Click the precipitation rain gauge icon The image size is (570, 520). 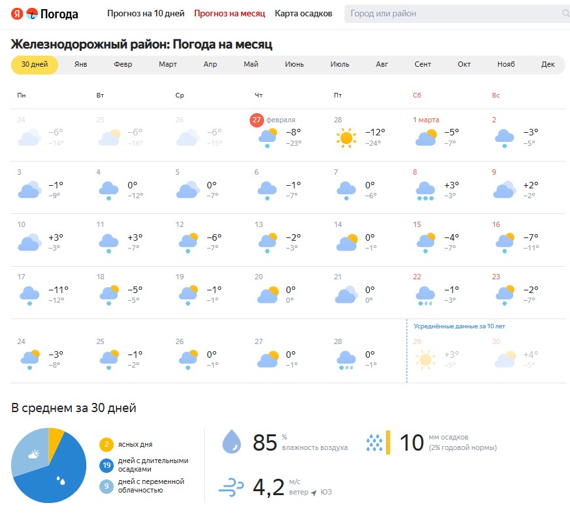[x=378, y=442]
